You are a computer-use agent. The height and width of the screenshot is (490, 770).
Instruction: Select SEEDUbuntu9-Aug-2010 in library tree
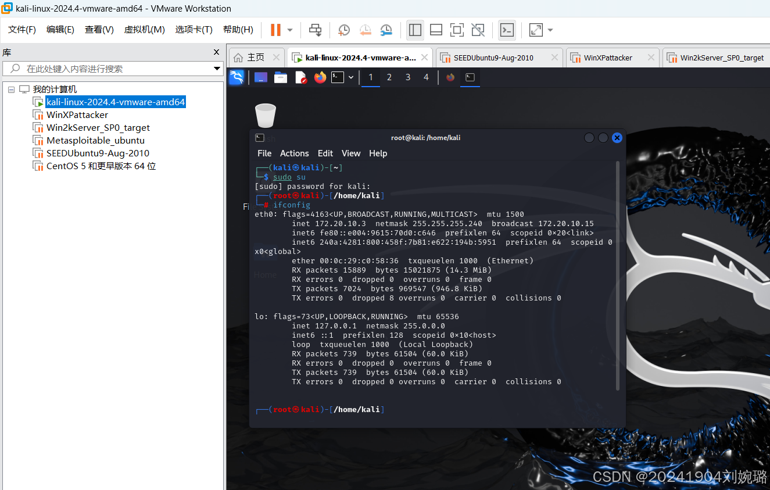98,153
